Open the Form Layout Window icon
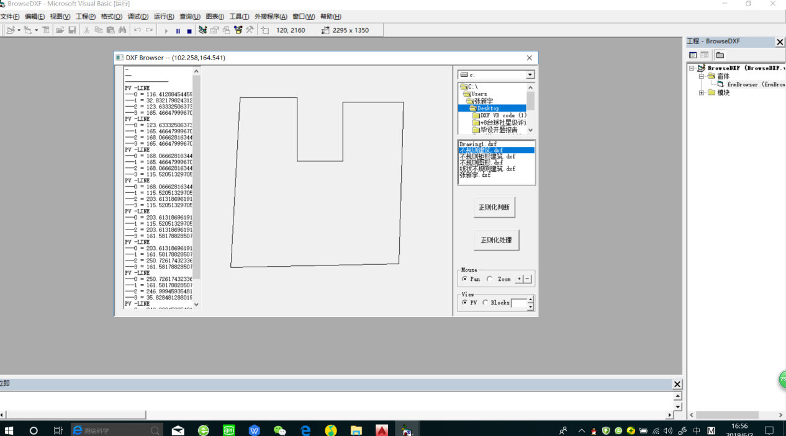Viewport: 786px width, 436px height. coord(226,30)
